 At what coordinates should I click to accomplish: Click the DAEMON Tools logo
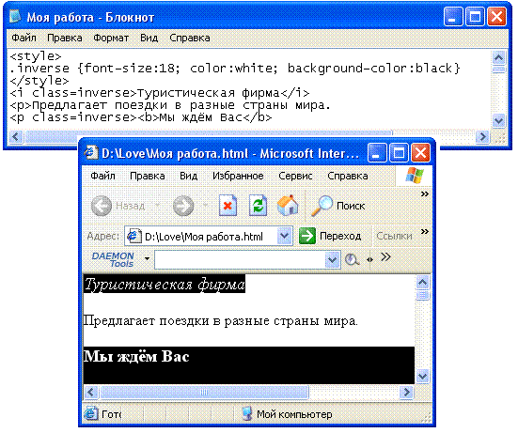click(x=113, y=260)
